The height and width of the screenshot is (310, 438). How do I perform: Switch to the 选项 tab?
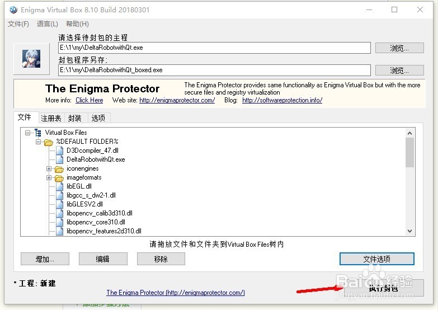pyautogui.click(x=98, y=118)
